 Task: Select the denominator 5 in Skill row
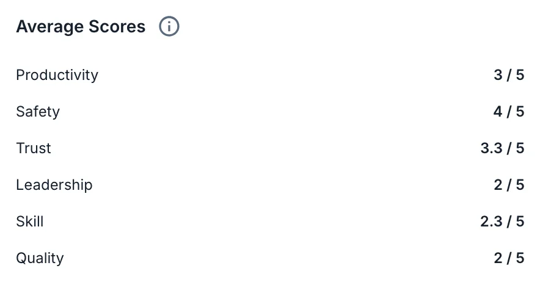[520, 222]
